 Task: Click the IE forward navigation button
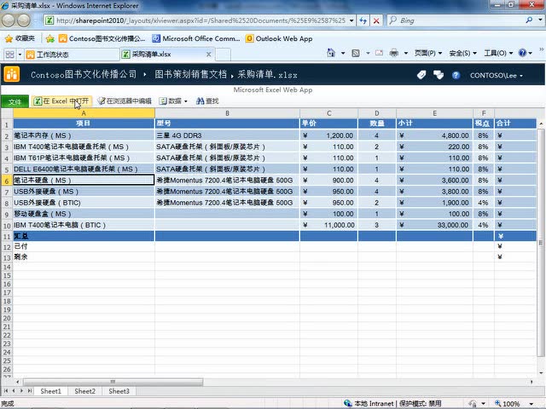point(24,20)
